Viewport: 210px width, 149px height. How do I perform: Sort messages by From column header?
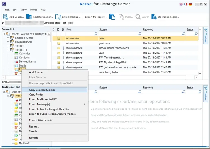(x=69, y=29)
